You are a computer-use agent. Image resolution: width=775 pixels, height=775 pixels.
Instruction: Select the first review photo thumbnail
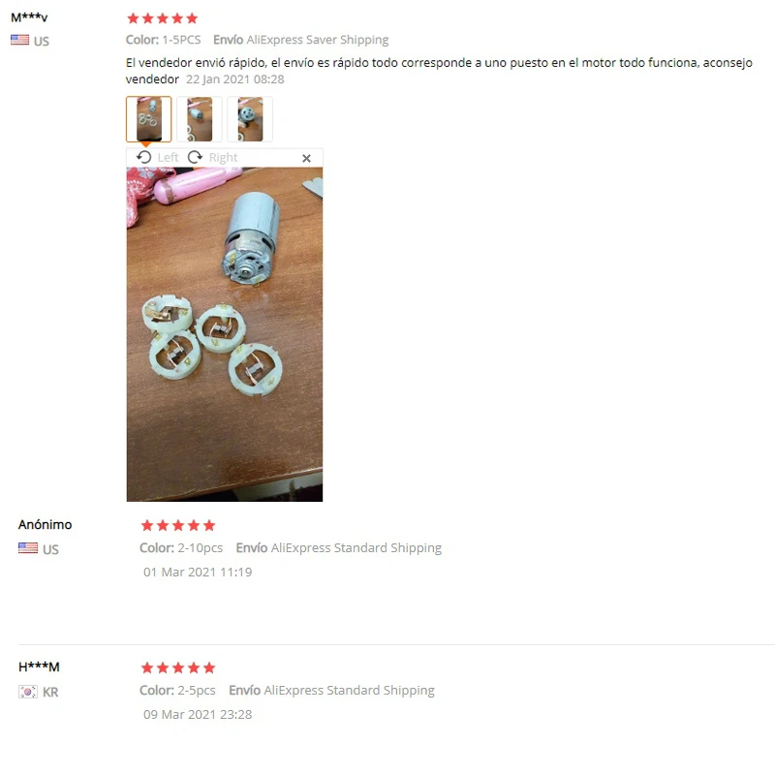click(149, 119)
